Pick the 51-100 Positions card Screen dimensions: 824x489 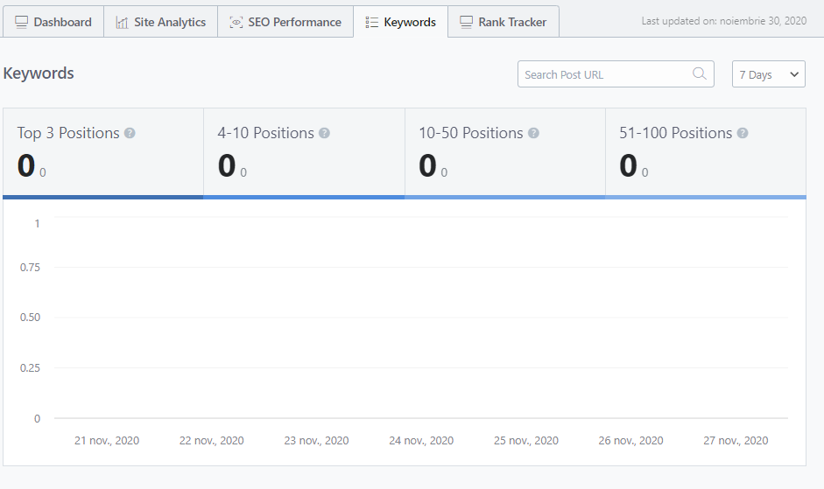coord(705,153)
